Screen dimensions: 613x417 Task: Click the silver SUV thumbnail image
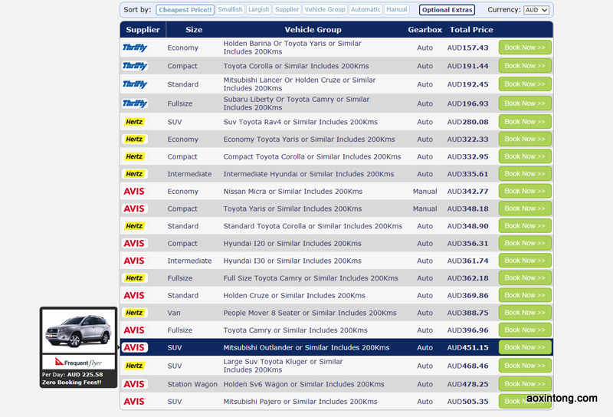coord(78,330)
